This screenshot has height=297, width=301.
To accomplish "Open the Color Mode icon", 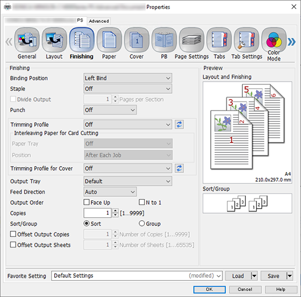I will click(x=274, y=40).
